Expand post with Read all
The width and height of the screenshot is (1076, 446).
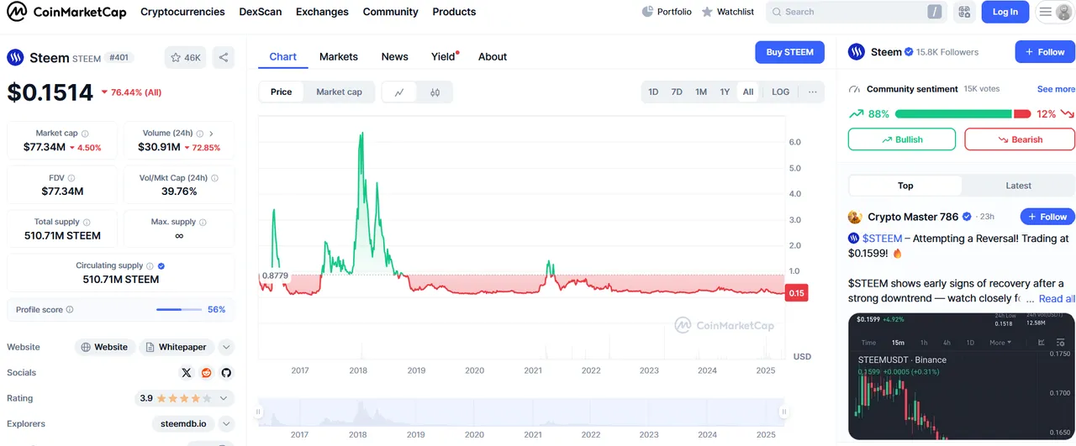(x=1056, y=299)
